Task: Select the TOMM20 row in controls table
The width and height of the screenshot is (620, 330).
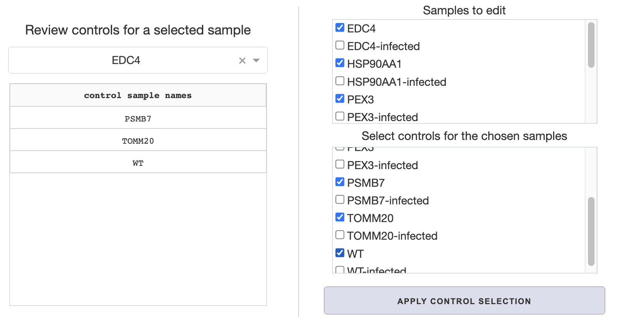Action: [x=138, y=140]
